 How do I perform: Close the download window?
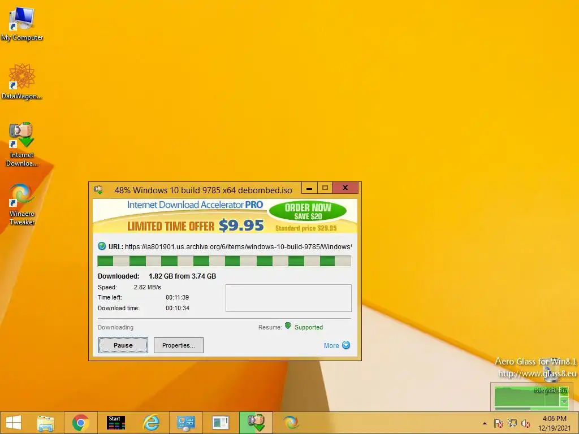345,188
